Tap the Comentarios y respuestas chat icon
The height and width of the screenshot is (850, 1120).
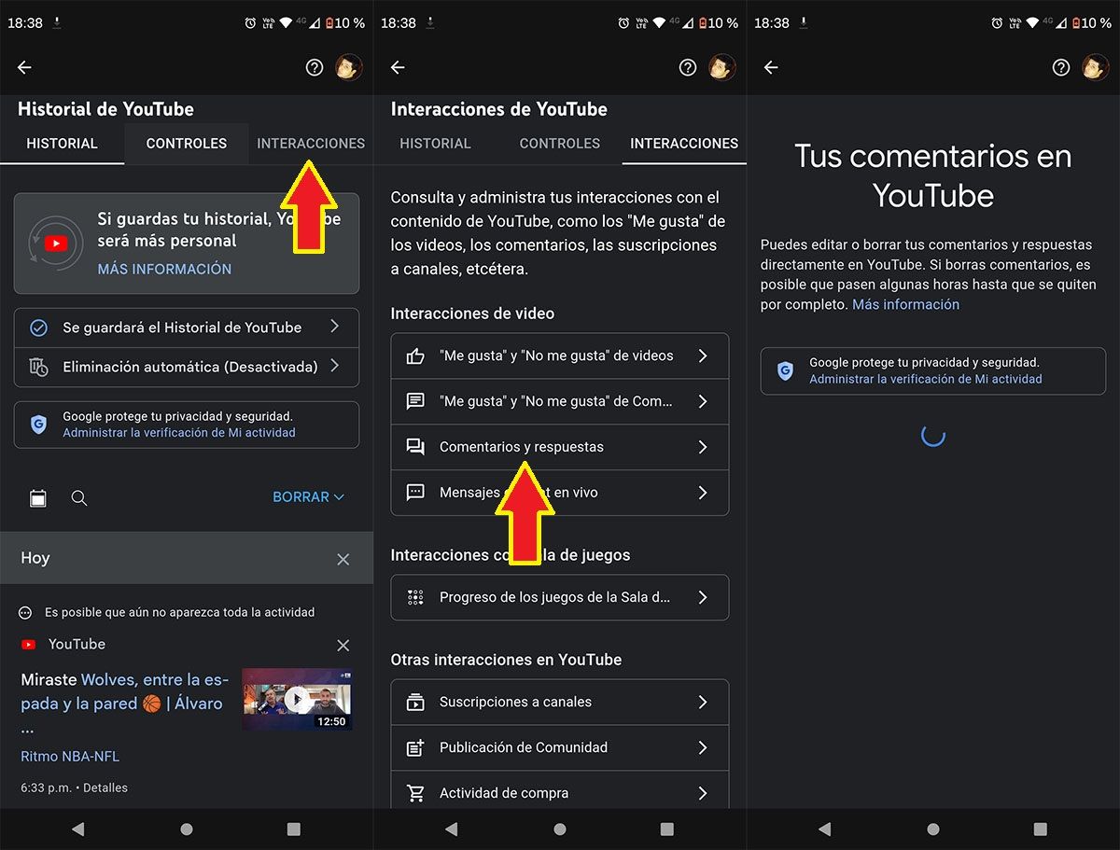pos(414,447)
